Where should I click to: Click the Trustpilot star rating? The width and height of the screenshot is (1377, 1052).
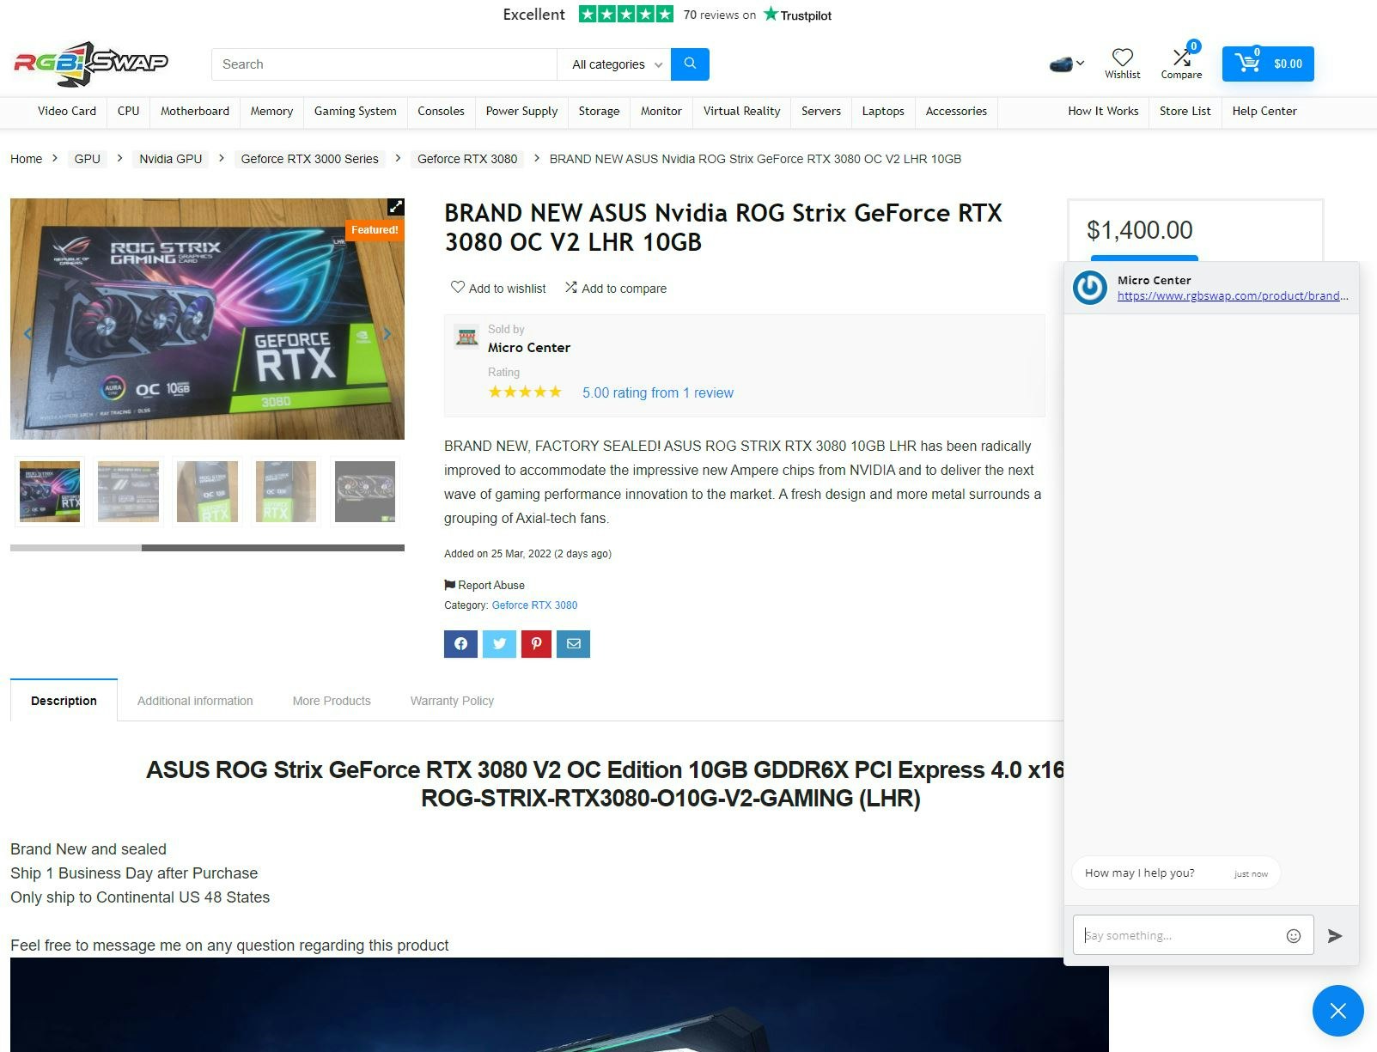[626, 15]
